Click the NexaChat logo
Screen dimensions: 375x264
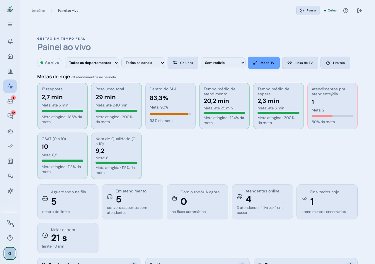[x=10, y=9]
